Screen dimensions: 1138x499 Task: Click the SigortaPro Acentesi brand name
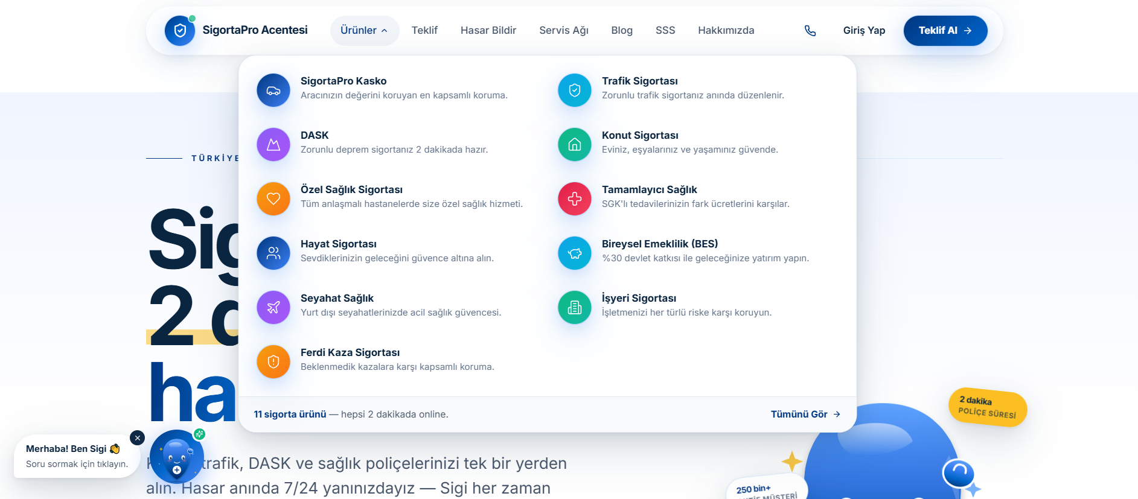(255, 30)
